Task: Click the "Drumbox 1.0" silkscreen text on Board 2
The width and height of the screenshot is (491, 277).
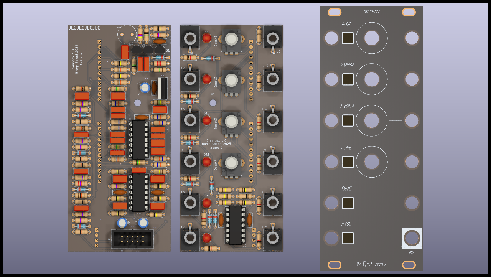Action: 216,140
